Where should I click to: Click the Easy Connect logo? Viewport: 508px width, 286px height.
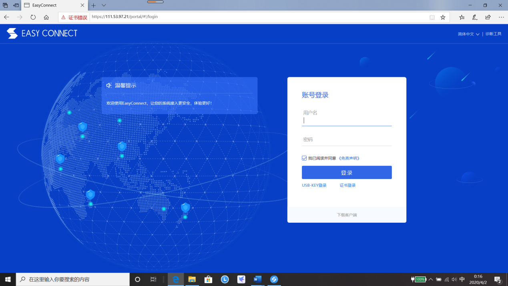[42, 33]
